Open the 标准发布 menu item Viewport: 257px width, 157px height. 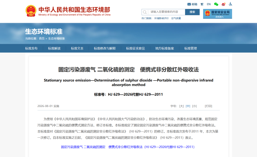(31, 48)
